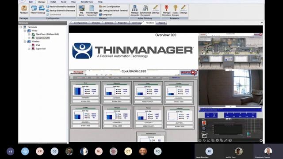Open the Language setting
The image size is (283, 159).
pos(105,15)
